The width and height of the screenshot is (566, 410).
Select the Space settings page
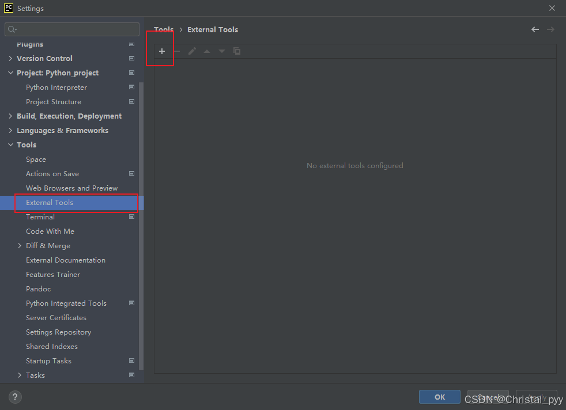coord(36,160)
